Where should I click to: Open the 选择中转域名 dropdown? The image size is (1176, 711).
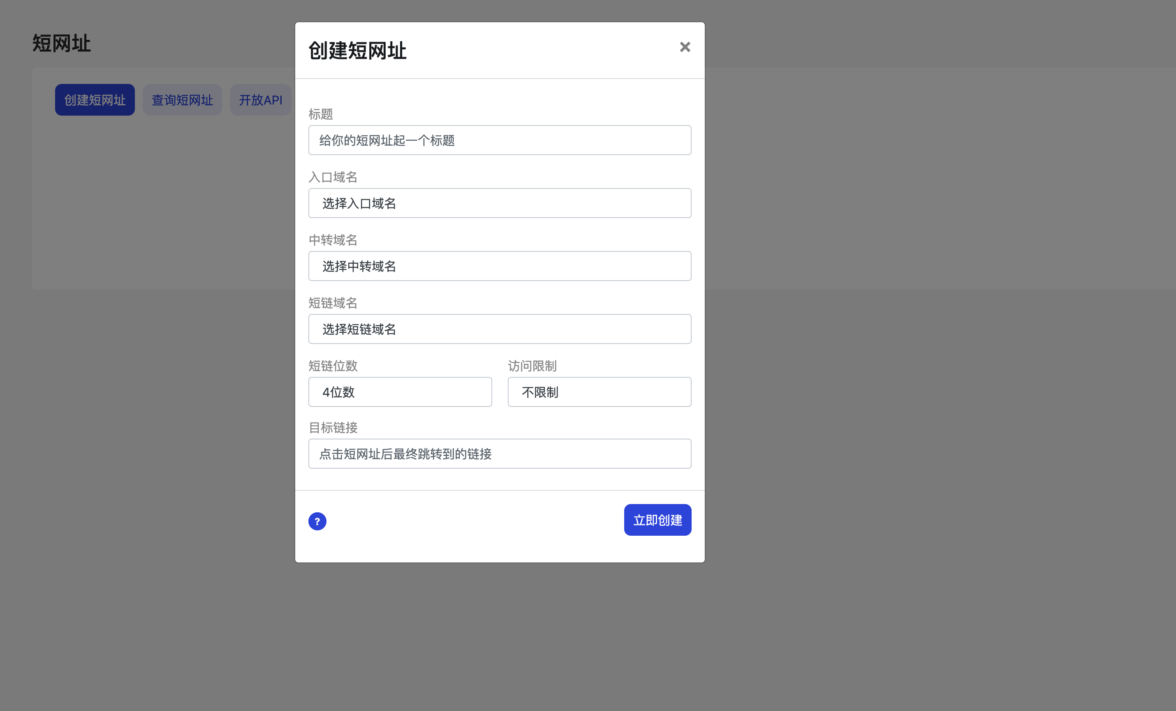coord(500,266)
